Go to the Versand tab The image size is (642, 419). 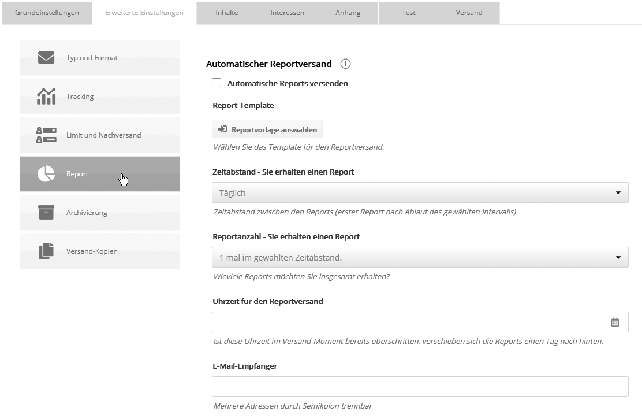tap(469, 13)
